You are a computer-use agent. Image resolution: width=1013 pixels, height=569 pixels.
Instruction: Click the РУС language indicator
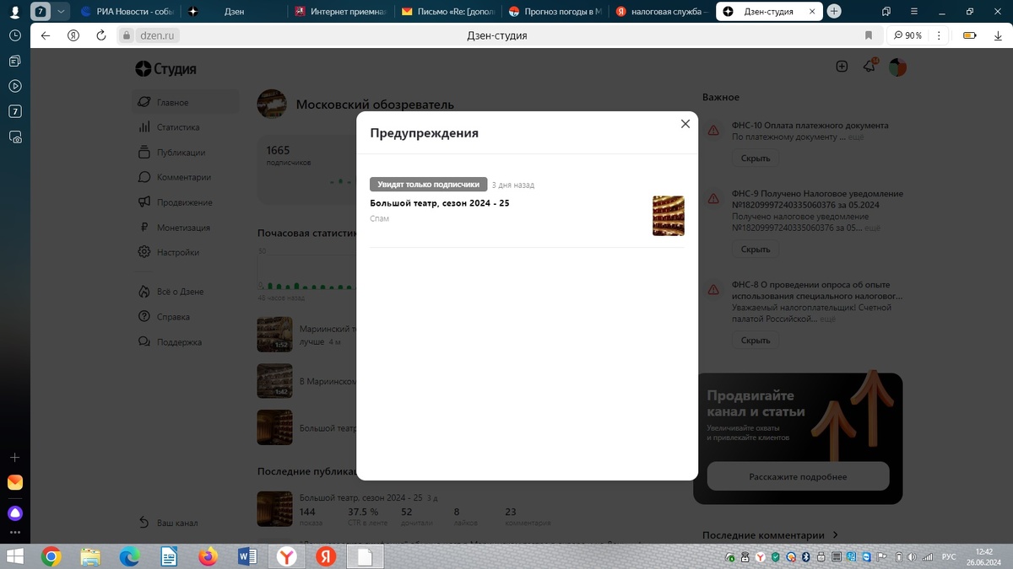coord(949,556)
